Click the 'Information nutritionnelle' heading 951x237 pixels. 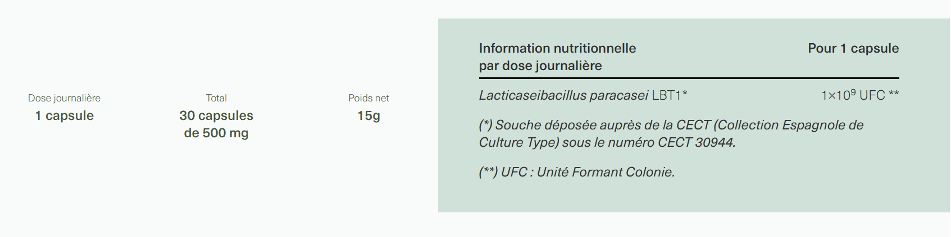pyautogui.click(x=557, y=48)
